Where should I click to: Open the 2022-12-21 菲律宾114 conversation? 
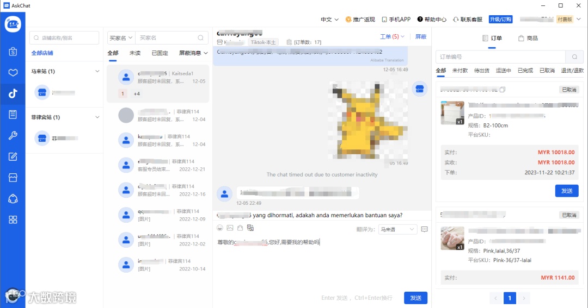pyautogui.click(x=158, y=165)
